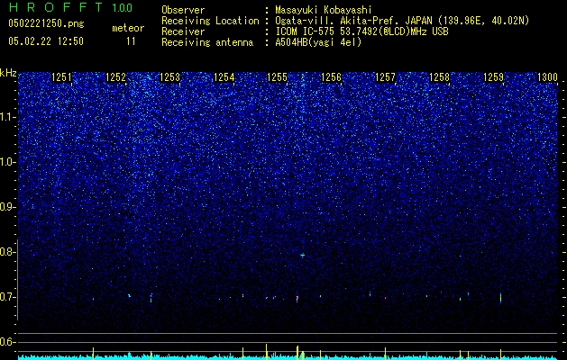Screen dimensions: 567x360
Task: Click the date stamp 05.02.22 12:50
Action: point(46,41)
